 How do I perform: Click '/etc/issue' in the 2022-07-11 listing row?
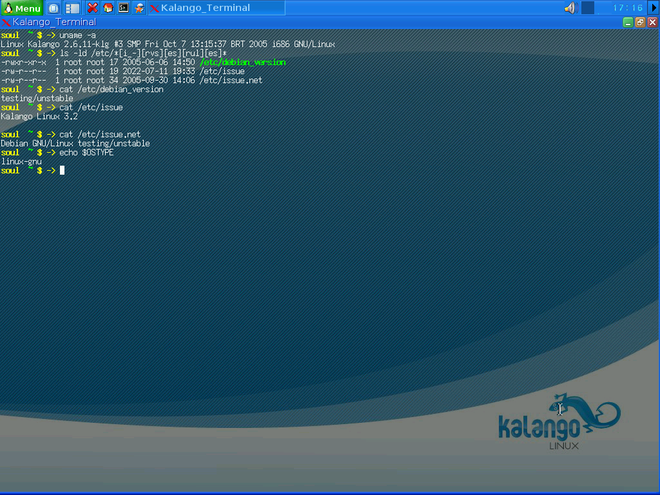pos(222,71)
